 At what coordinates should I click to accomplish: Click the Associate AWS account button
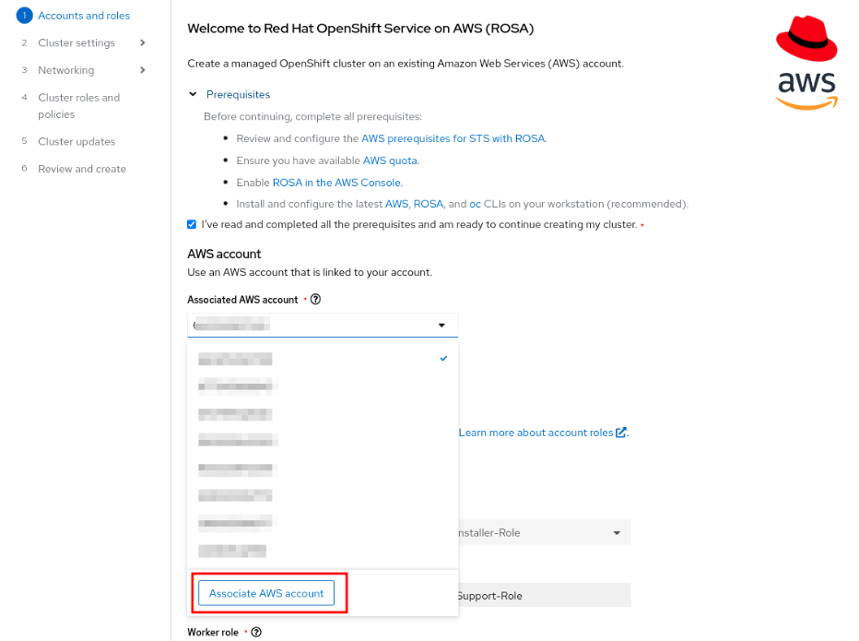pyautogui.click(x=266, y=593)
